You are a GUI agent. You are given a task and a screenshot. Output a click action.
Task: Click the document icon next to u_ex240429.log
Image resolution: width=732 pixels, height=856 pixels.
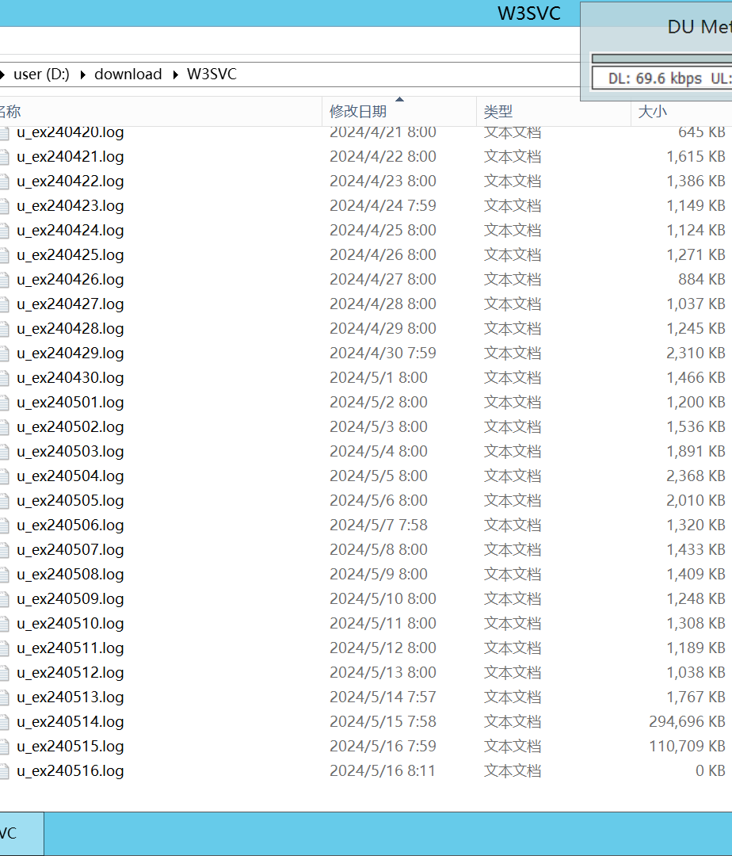(x=4, y=353)
